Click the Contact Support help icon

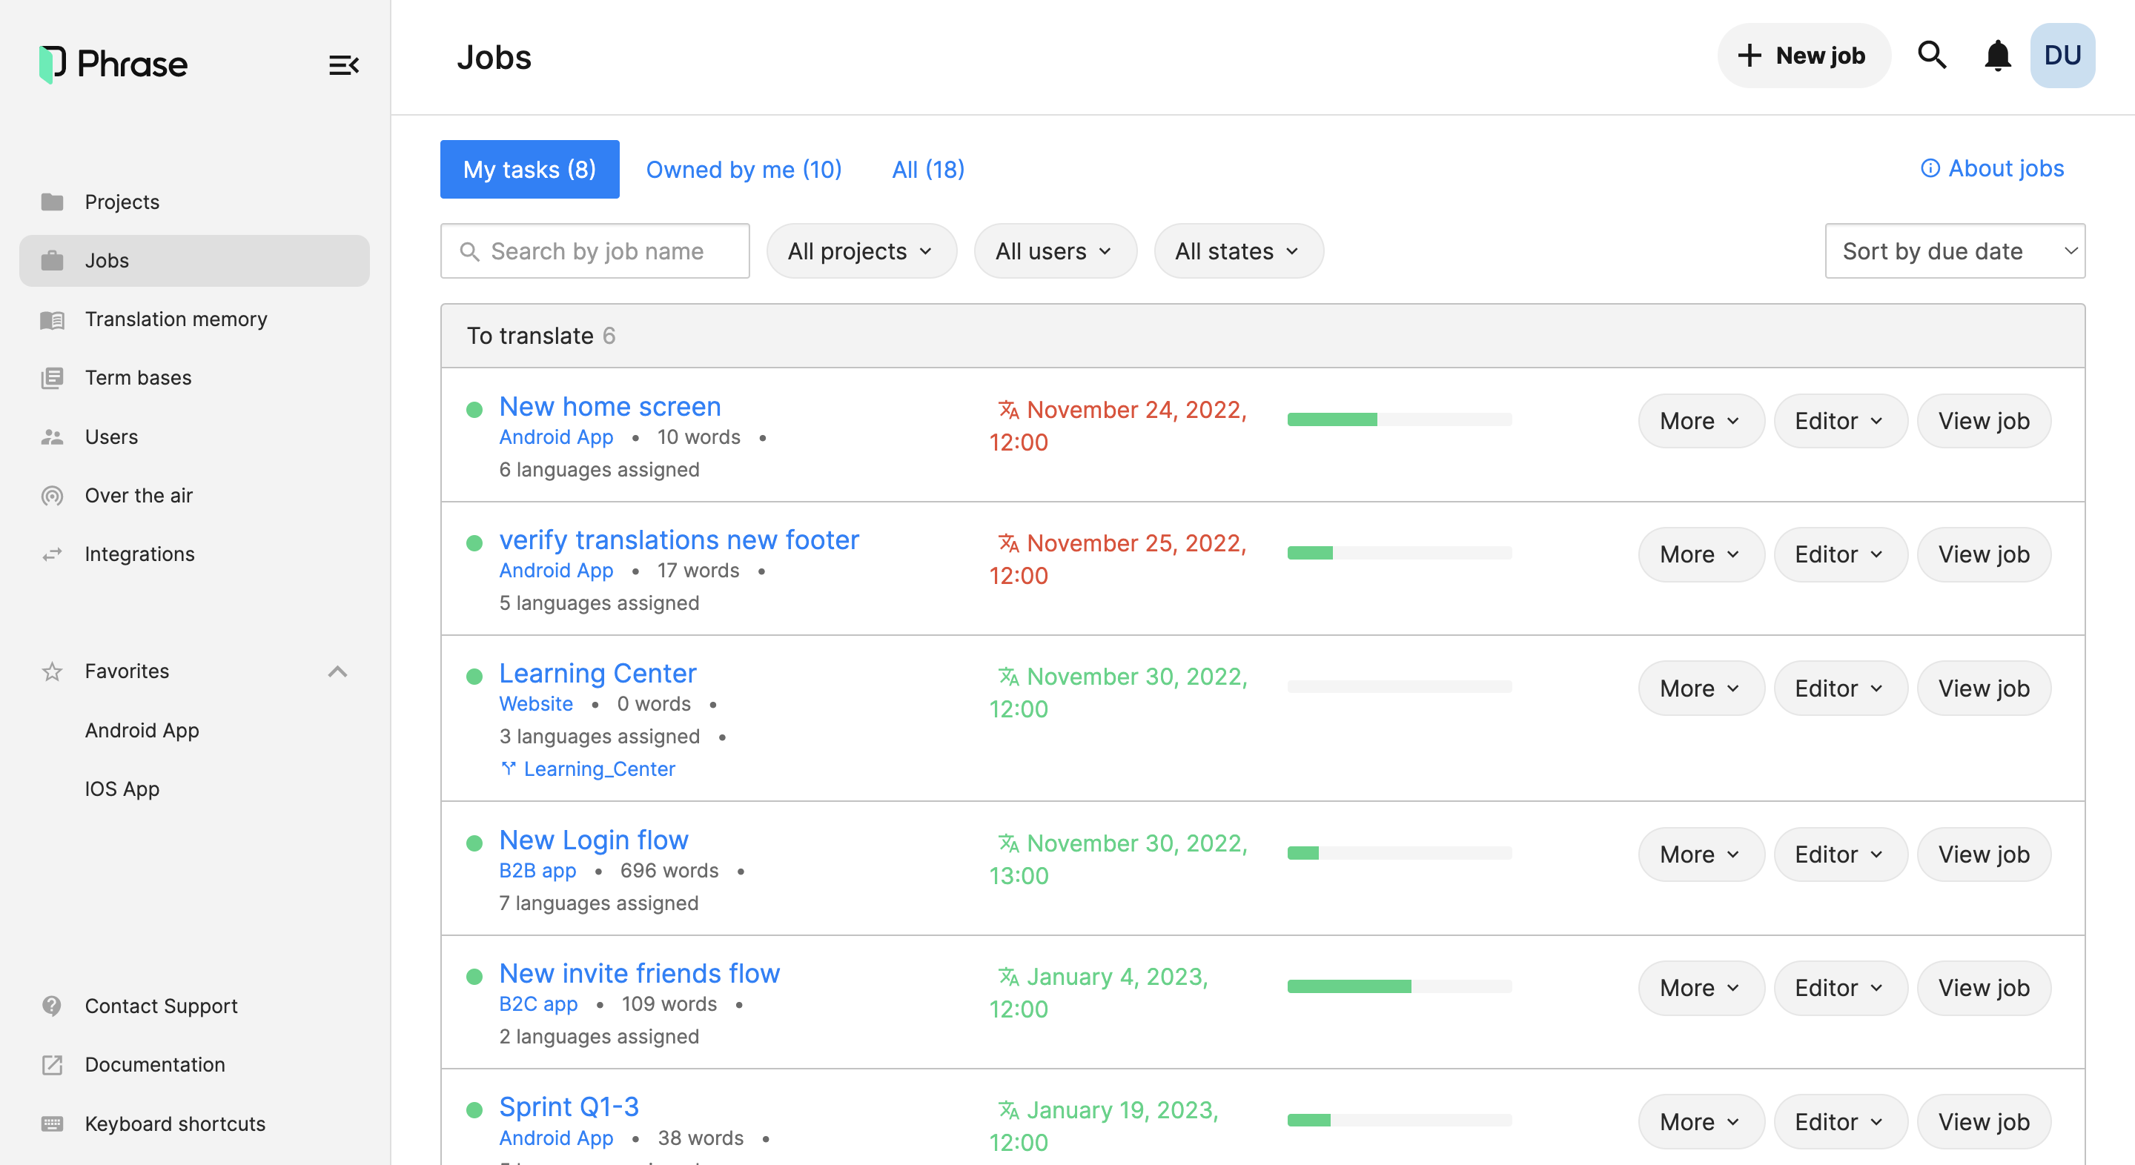point(52,1006)
